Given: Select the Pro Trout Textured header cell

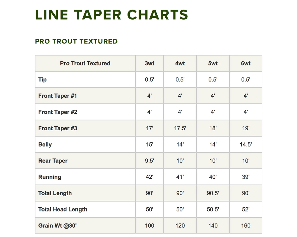Looking at the screenshot, I should click(85, 64).
